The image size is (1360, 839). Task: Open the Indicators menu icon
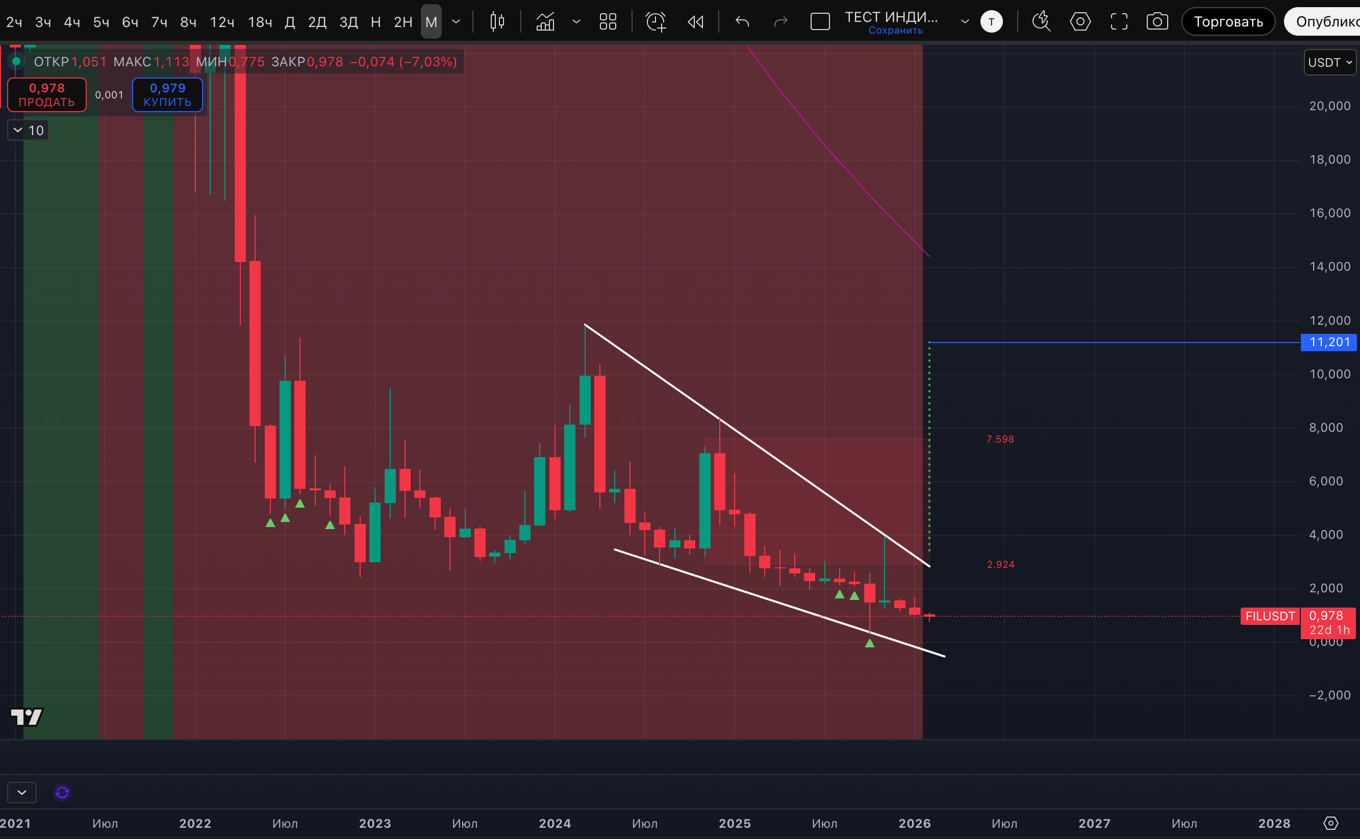(x=545, y=21)
